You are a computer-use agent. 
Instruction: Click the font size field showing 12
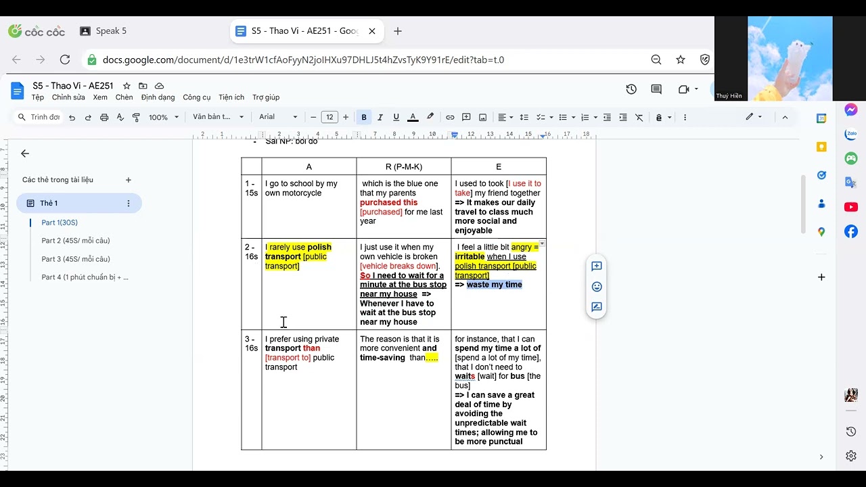pos(329,117)
